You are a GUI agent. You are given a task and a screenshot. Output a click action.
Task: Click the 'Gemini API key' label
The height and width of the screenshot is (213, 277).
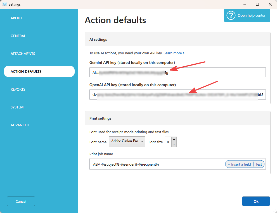pyautogui.click(x=132, y=62)
